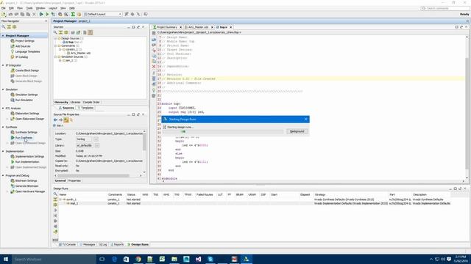
Task: Click the search magnifier icon in Flow Navigator
Action: [x=4, y=27]
